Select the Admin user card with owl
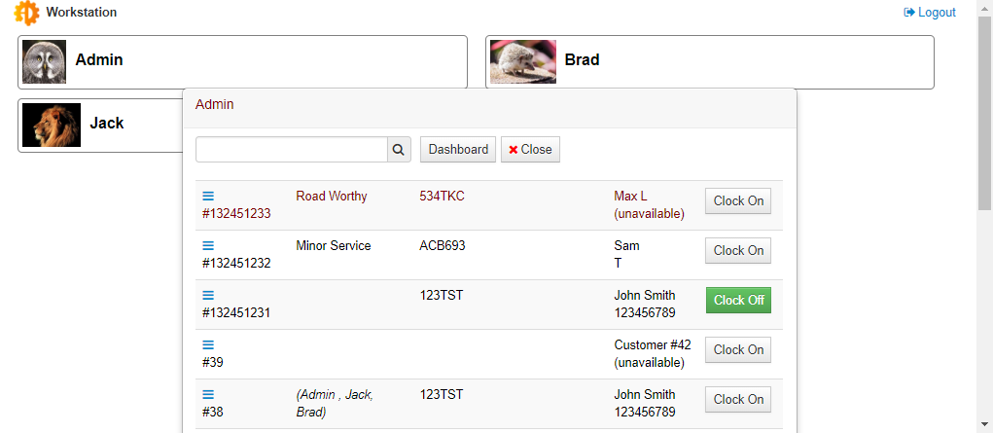Viewport: 993px width, 433px height. pos(242,61)
